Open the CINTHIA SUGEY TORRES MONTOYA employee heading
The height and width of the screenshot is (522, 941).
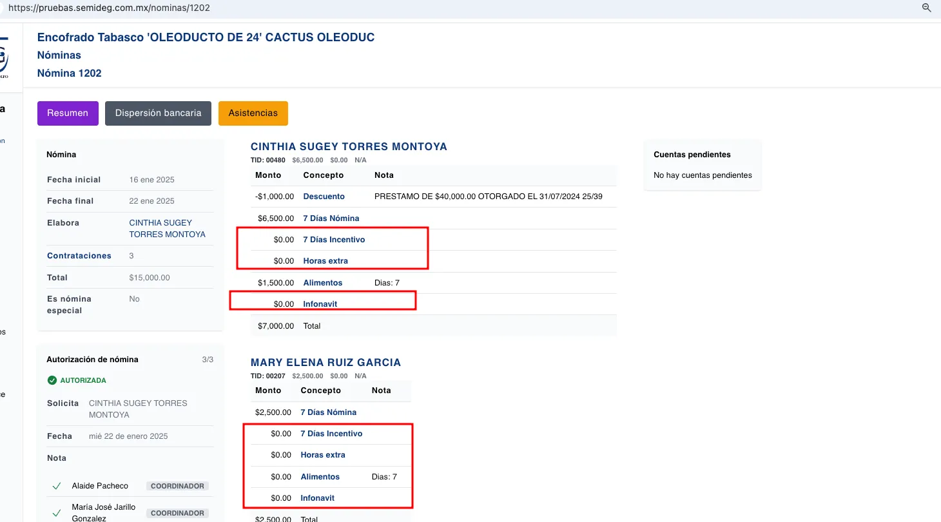click(x=349, y=146)
